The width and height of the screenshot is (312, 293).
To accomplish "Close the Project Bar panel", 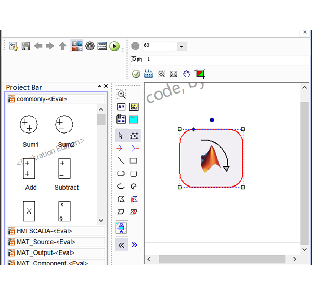I will click(106, 86).
